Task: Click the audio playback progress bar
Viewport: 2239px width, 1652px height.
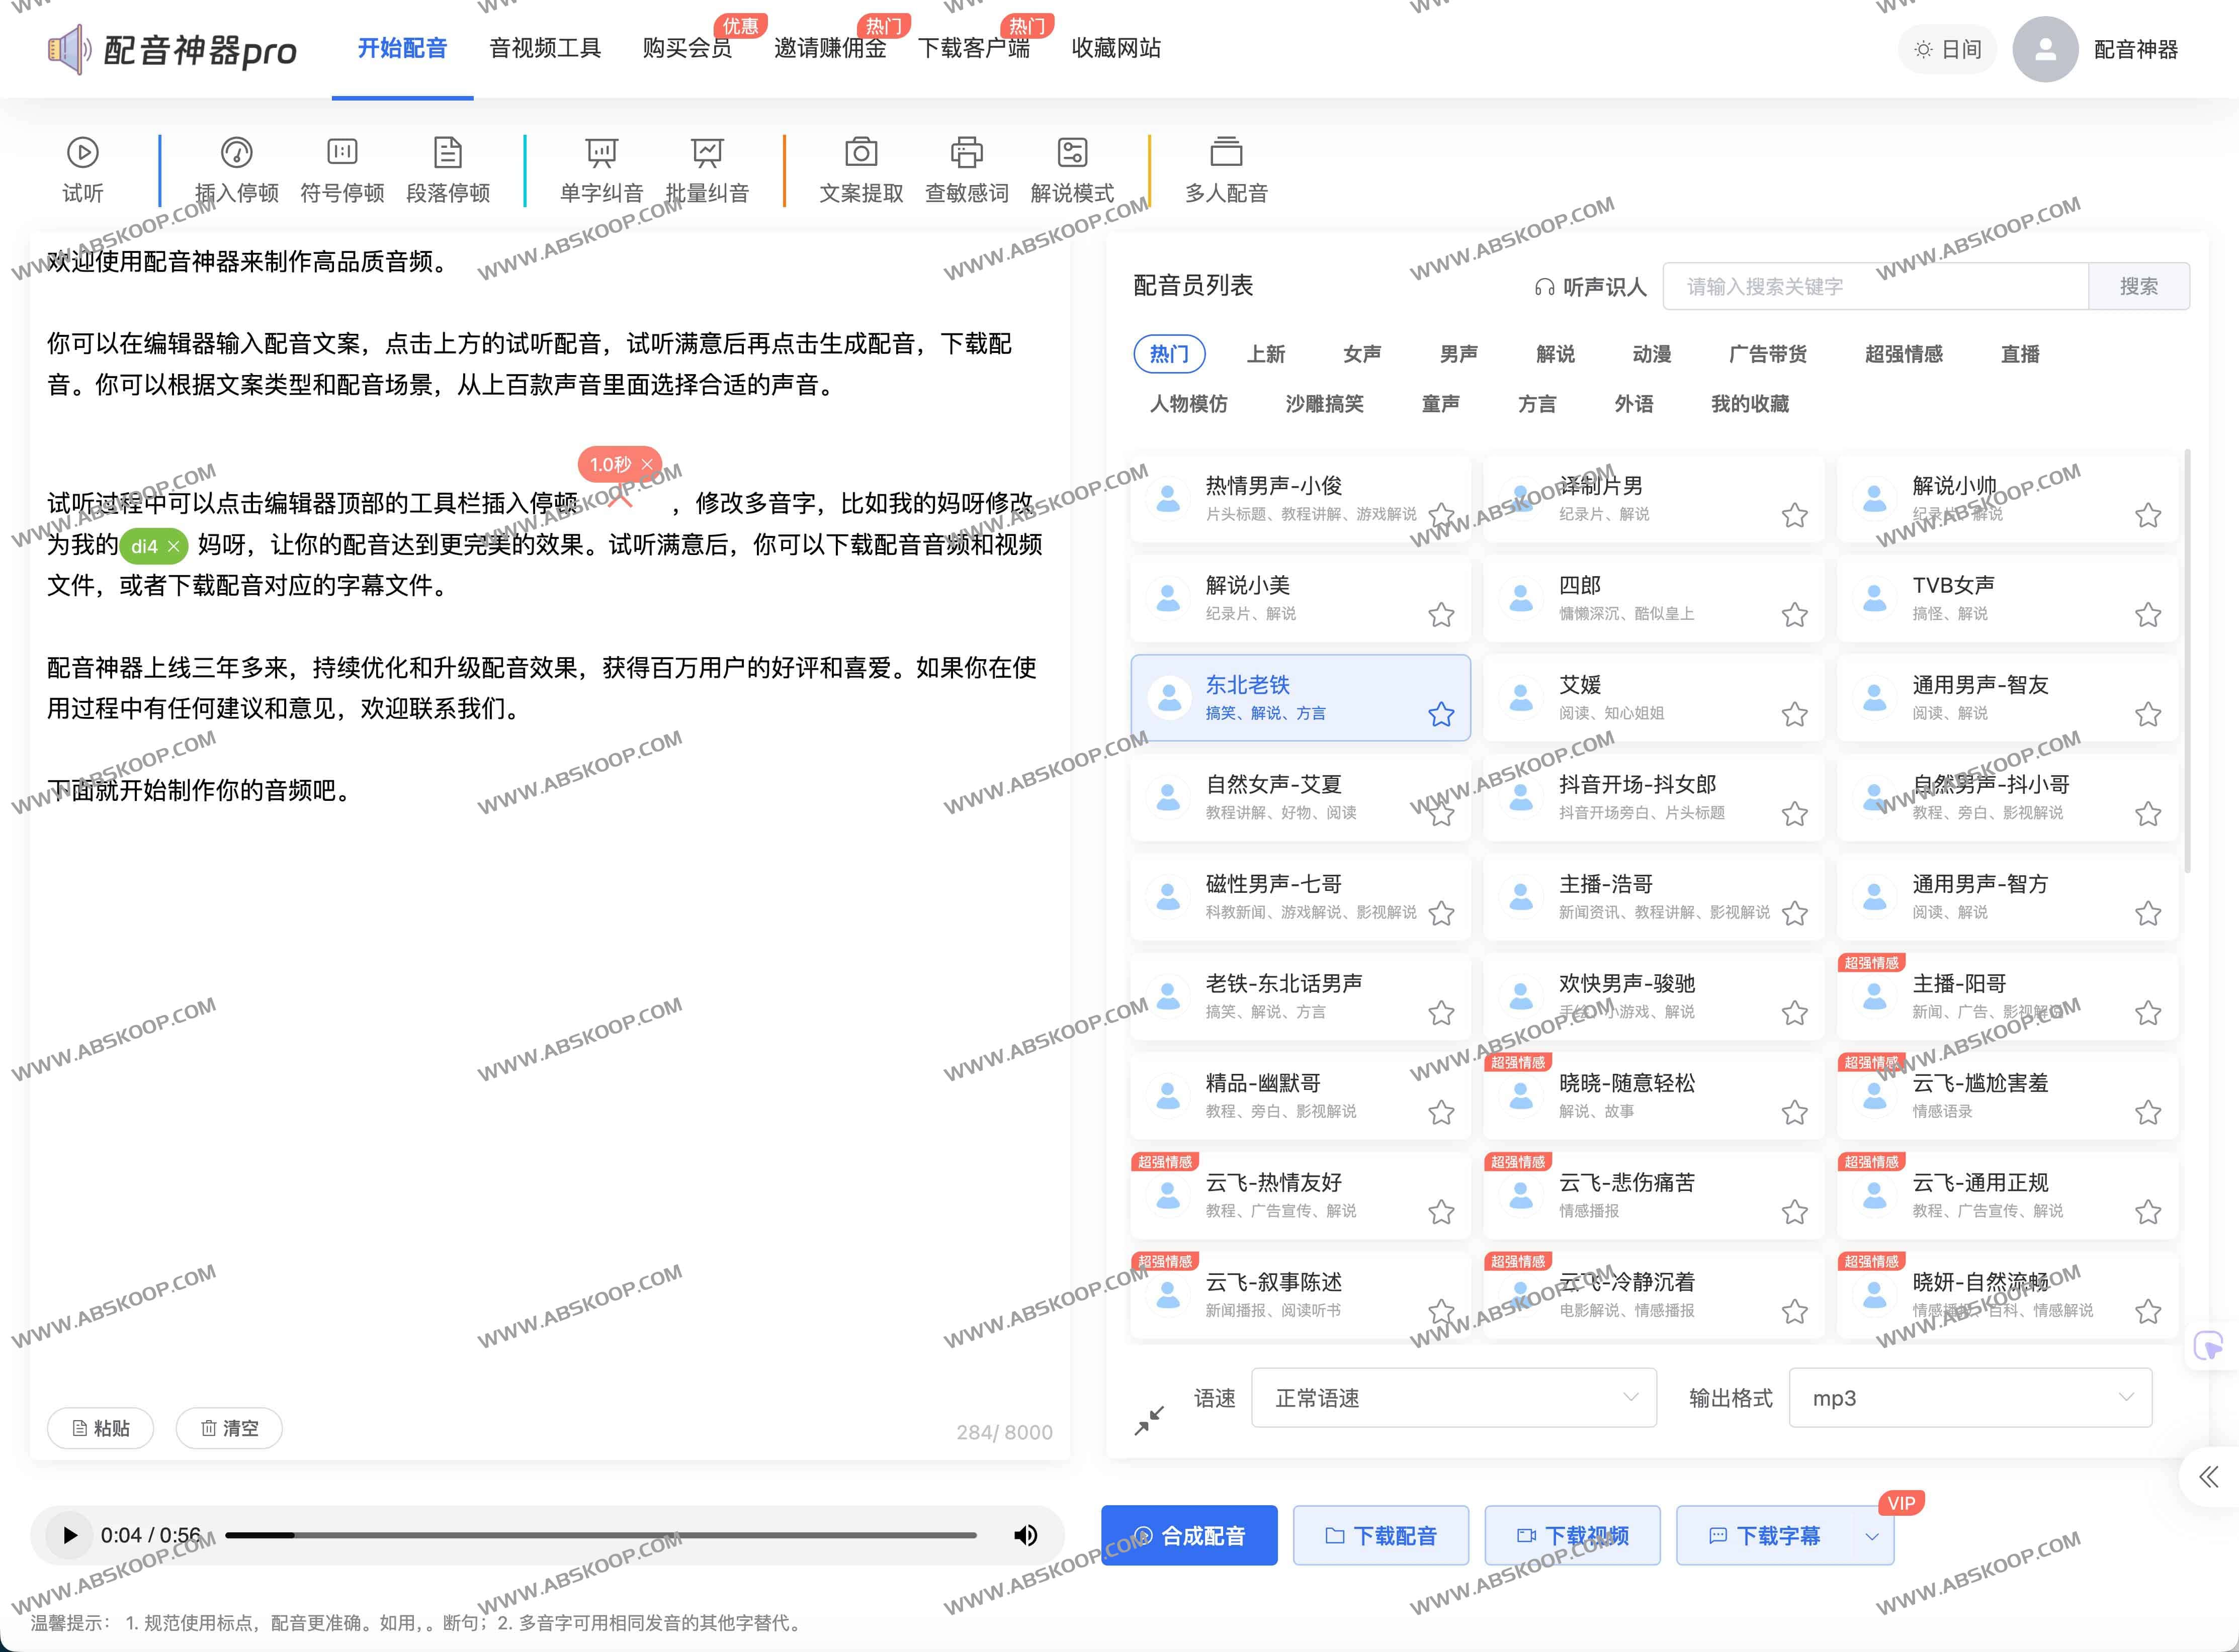Action: [x=600, y=1535]
